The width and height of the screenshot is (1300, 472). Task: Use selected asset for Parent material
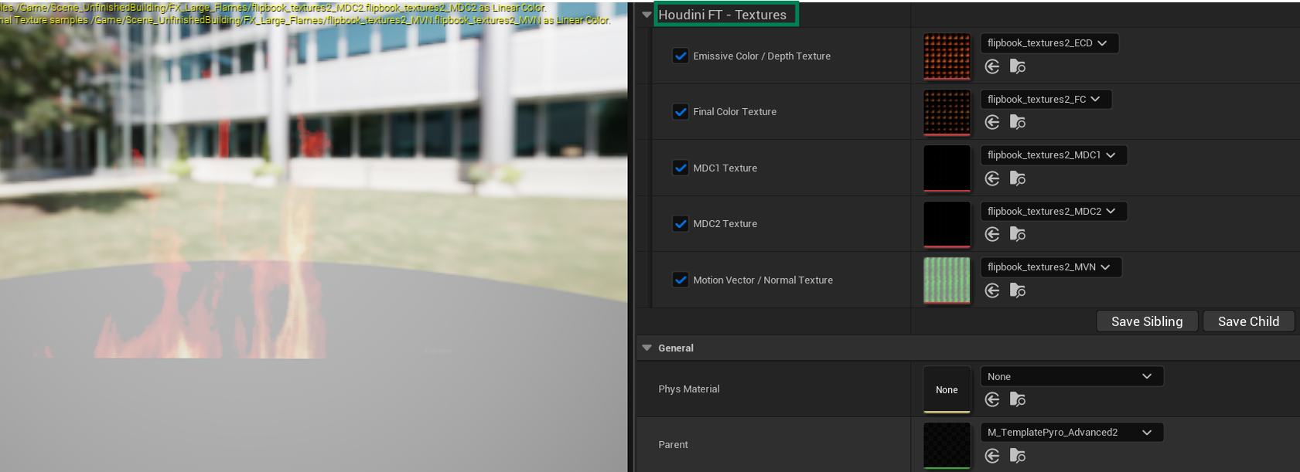click(992, 456)
